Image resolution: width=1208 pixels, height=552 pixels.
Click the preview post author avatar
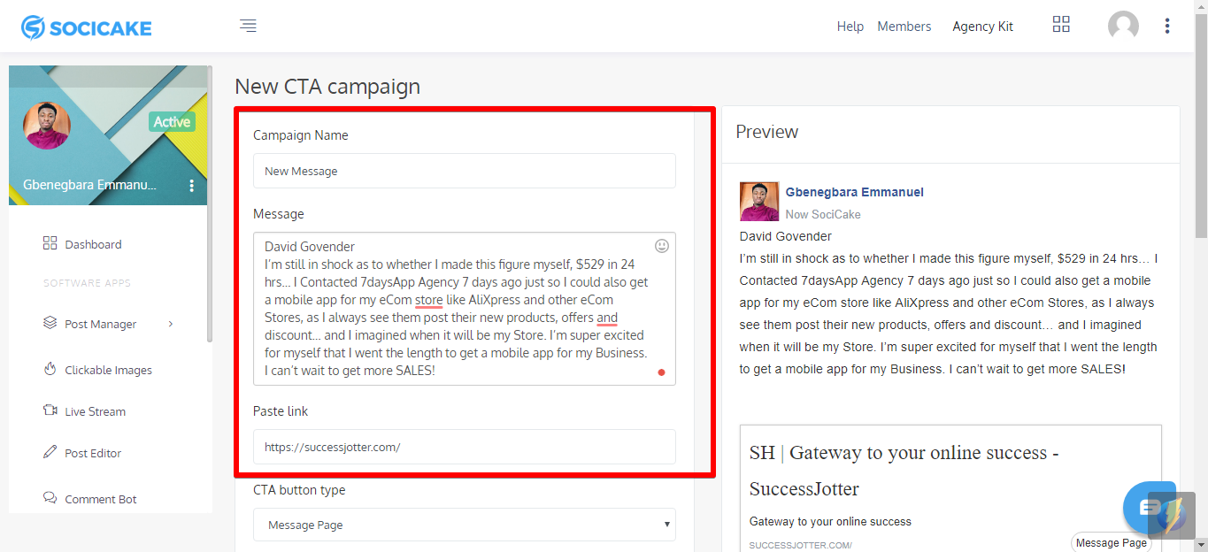click(759, 202)
